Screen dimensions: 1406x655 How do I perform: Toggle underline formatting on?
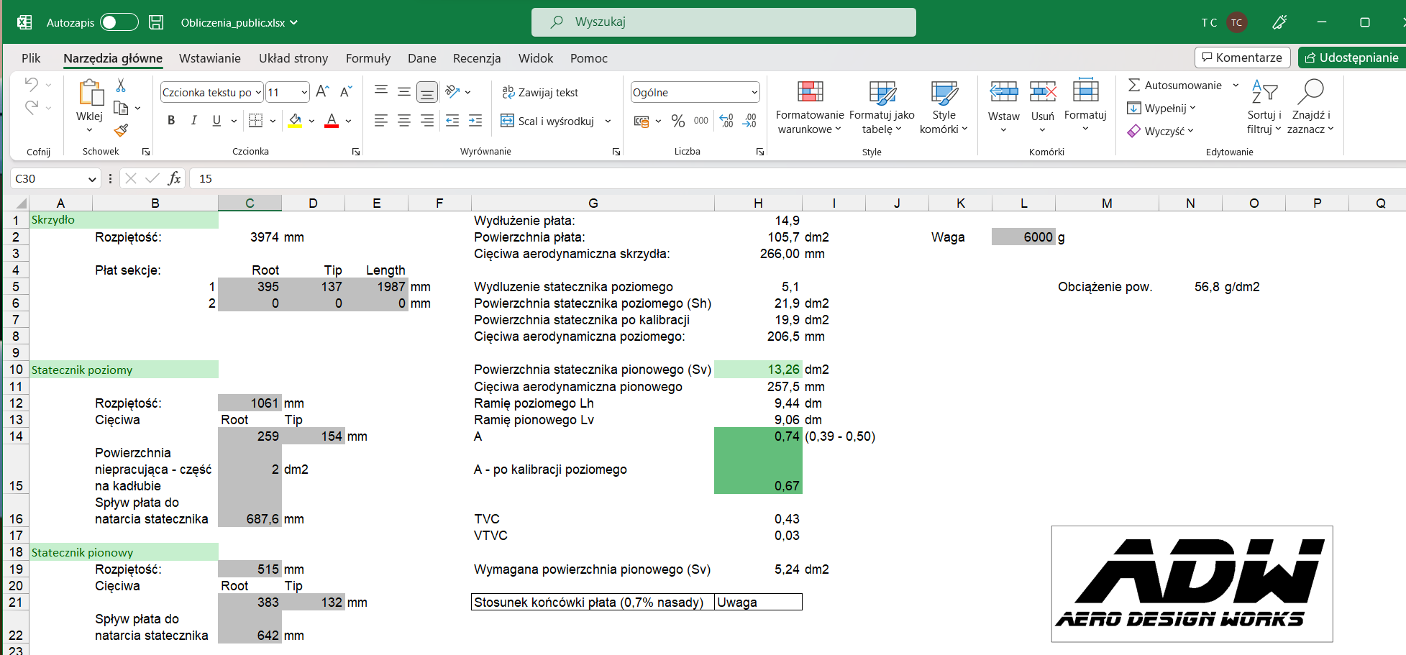point(216,121)
